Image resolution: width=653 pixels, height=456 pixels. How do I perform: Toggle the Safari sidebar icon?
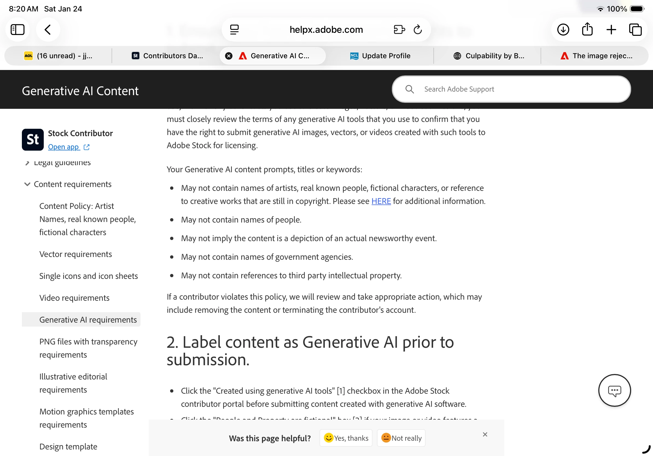coord(17,30)
